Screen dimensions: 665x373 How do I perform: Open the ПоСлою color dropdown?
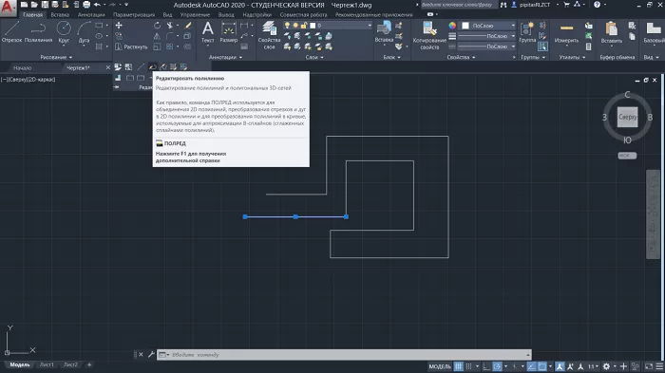(488, 26)
